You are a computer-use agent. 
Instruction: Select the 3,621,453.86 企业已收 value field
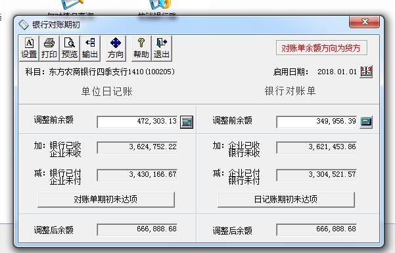[317, 147]
